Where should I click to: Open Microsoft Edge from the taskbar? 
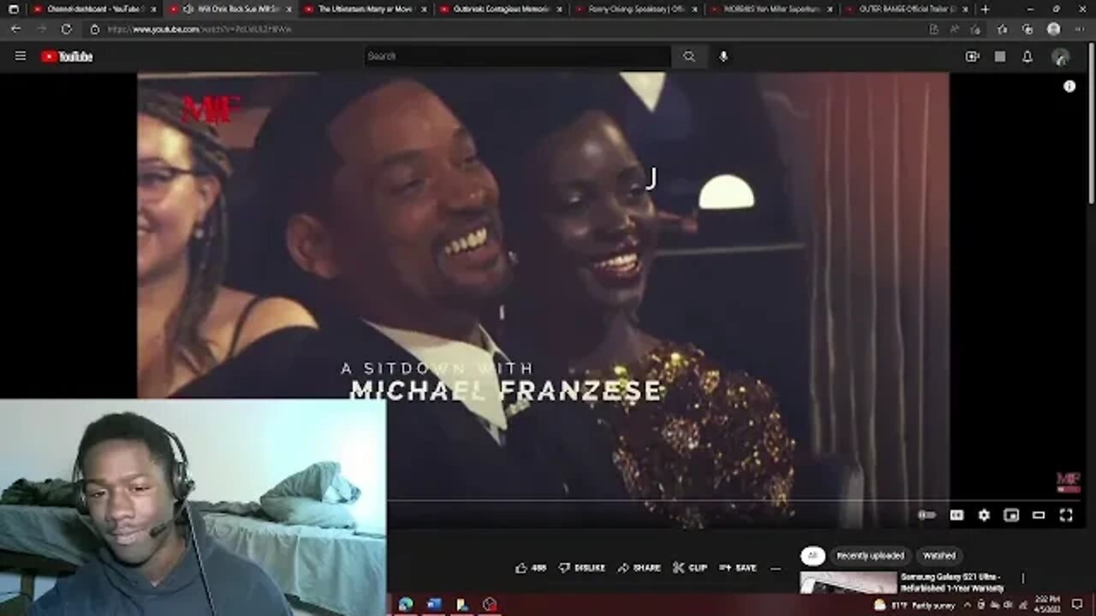coord(405,604)
